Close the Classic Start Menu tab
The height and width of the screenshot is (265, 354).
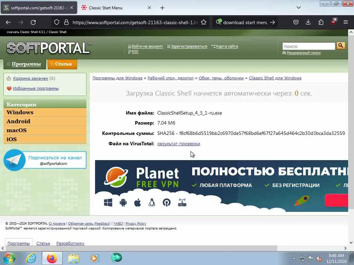click(149, 8)
